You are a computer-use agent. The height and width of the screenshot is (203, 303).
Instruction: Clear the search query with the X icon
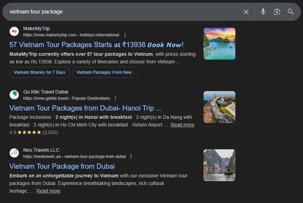[246, 12]
